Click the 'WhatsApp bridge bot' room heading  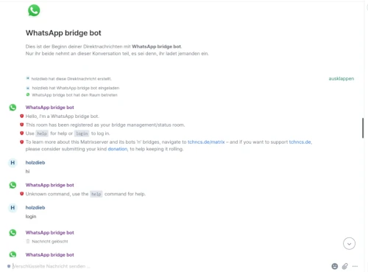point(63,33)
